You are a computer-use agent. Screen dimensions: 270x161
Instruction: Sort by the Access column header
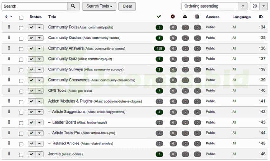(213, 17)
